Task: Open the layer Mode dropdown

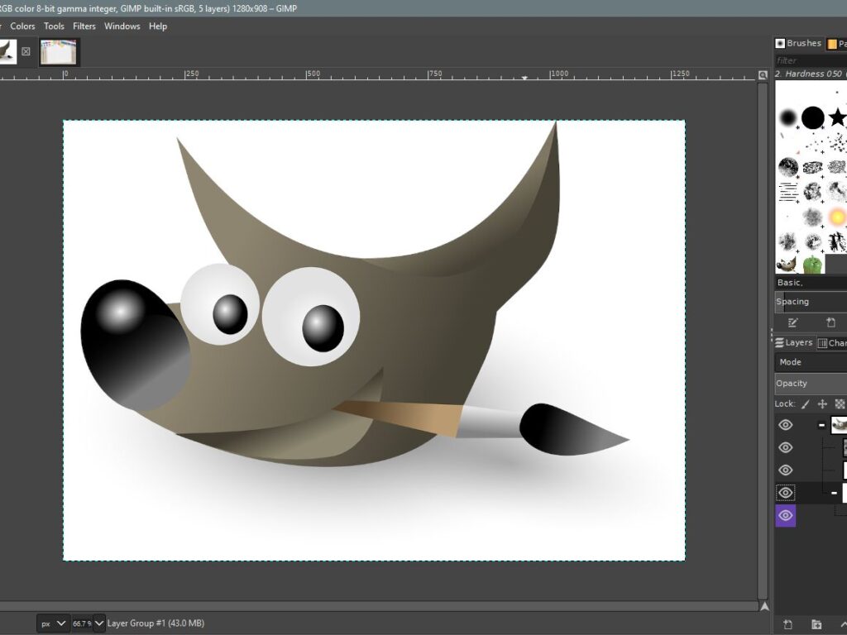Action: 811,362
